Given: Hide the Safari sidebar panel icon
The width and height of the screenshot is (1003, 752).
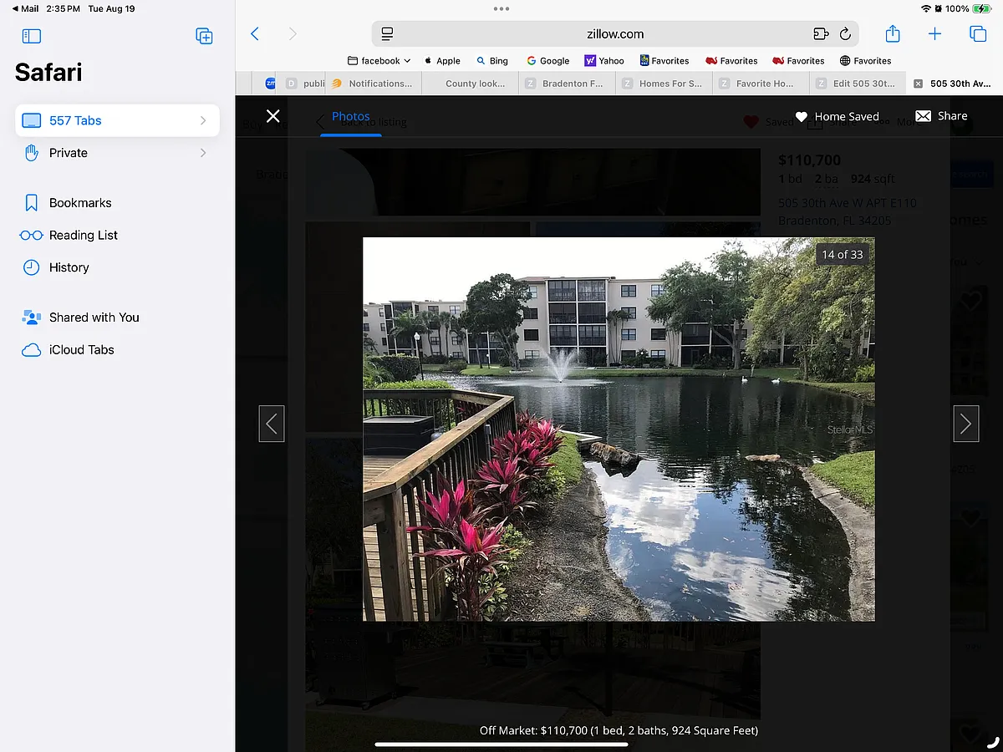Looking at the screenshot, I should click(32, 36).
